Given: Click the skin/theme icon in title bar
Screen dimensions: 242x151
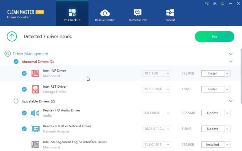Looking at the screenshot, I should 214,3.
